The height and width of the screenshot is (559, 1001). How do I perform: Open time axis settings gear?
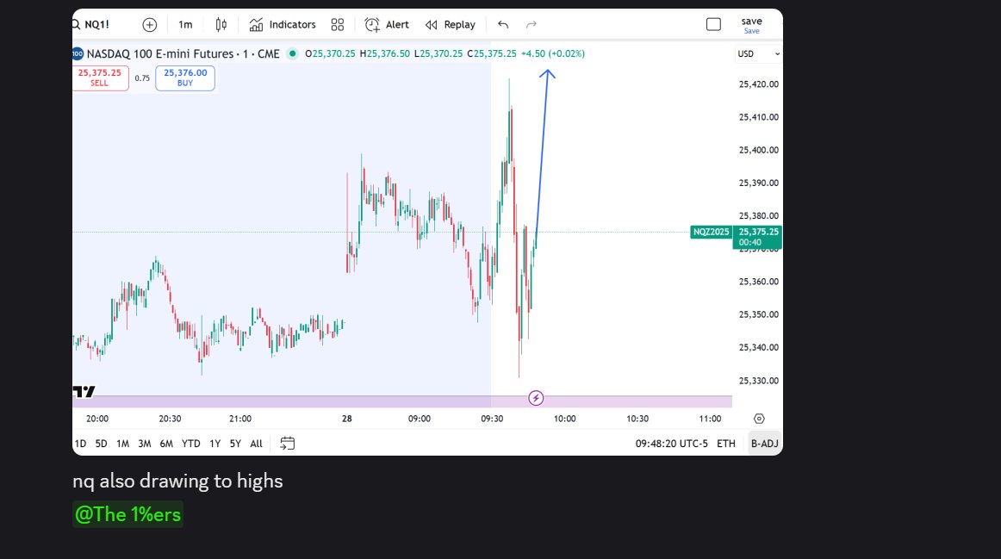click(x=759, y=419)
